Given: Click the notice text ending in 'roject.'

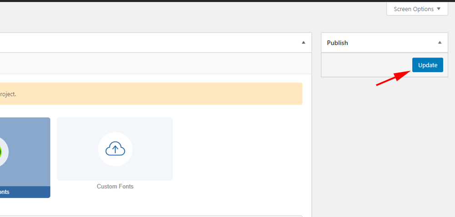Looking at the screenshot, I should [x=8, y=94].
